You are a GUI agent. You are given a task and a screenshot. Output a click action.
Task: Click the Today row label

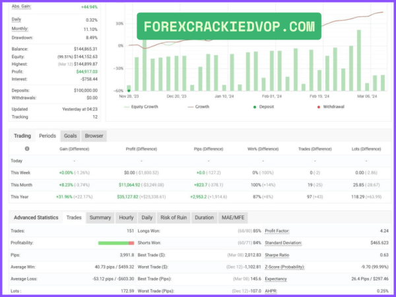click(16, 161)
